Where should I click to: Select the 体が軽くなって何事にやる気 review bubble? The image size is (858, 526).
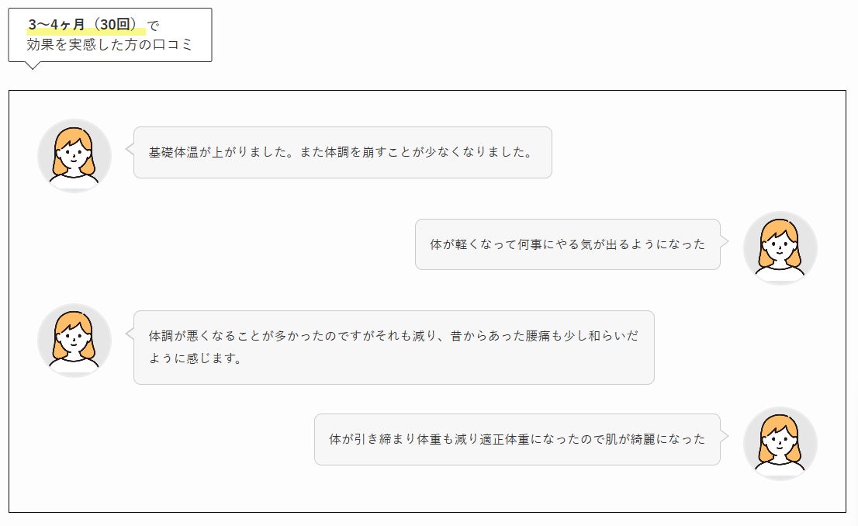click(x=567, y=244)
